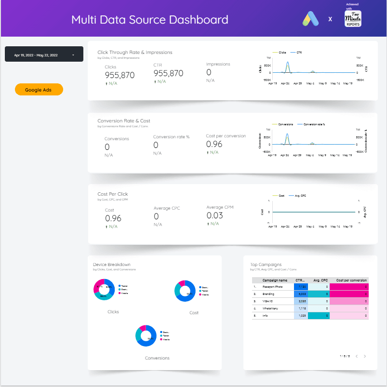Toggle CTR series in first chart legend
This screenshot has height=387, width=387.
[x=296, y=53]
